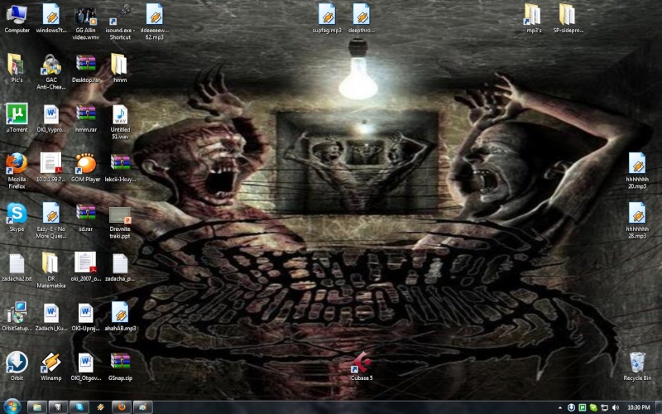The image size is (662, 414).
Task: Select the 10.1.1.99.7... PDF file
Action: pyautogui.click(x=51, y=168)
